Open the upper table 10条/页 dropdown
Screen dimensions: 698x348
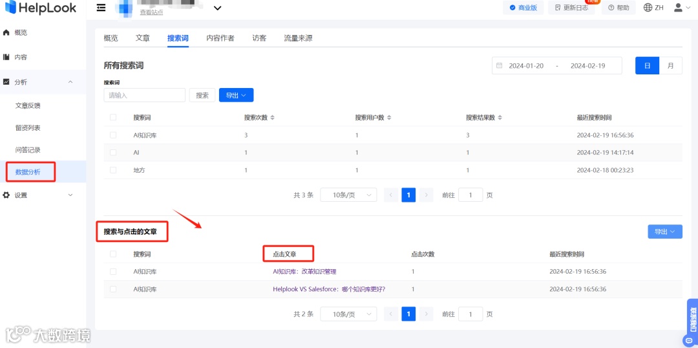(x=348, y=195)
